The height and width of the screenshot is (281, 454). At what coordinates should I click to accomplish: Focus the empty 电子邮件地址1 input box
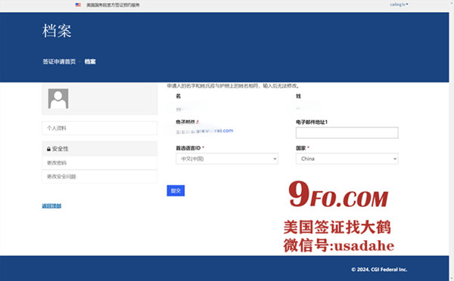pos(347,133)
